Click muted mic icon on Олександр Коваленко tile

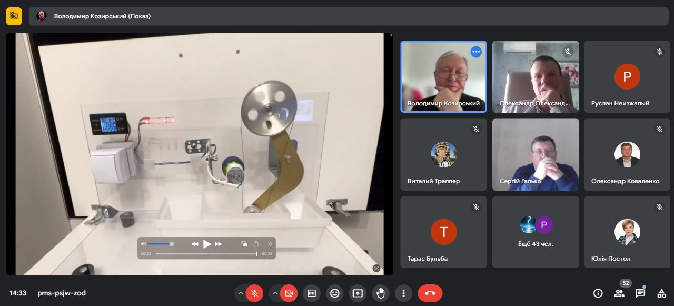pos(659,129)
